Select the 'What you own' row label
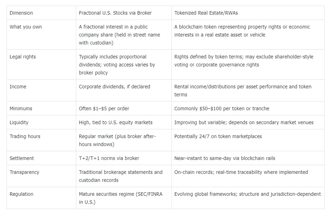The image size is (333, 217). click(26, 27)
